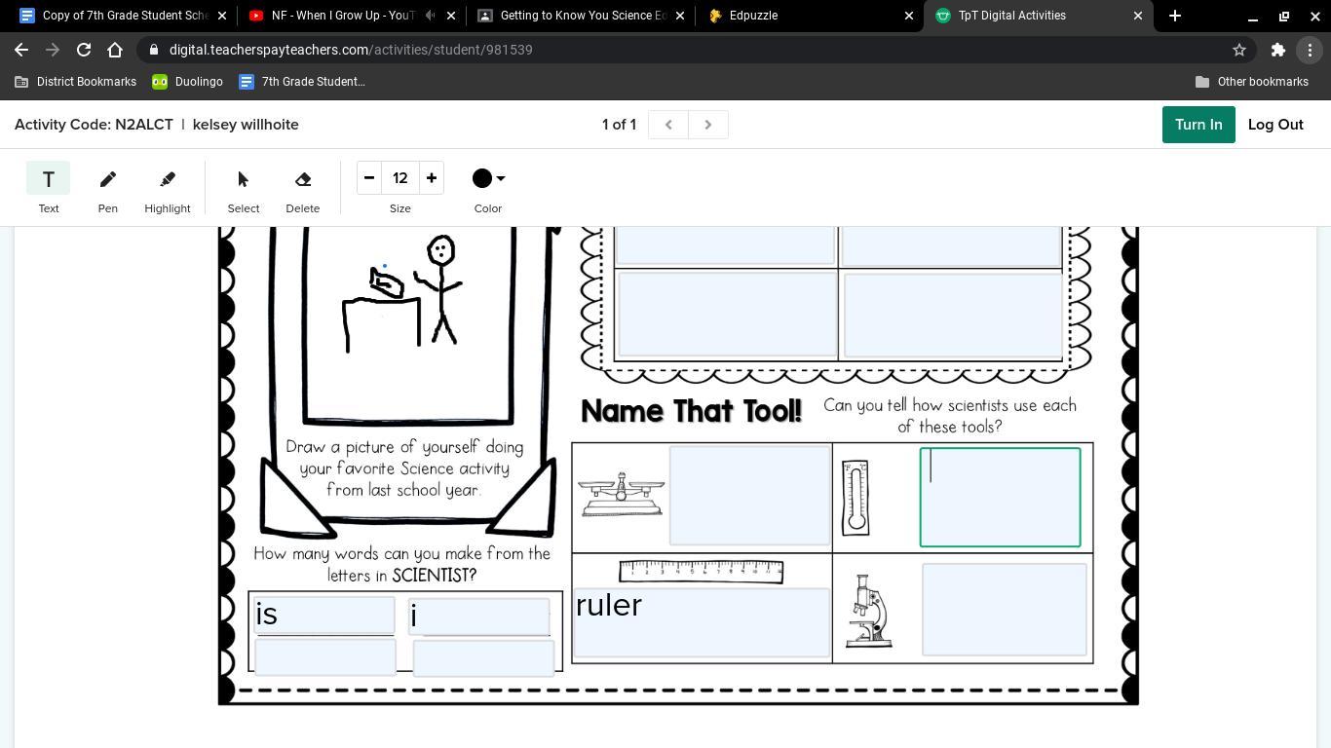Screen dimensions: 1331x748
Task: Open the Duolingo bookmark
Action: point(188,82)
